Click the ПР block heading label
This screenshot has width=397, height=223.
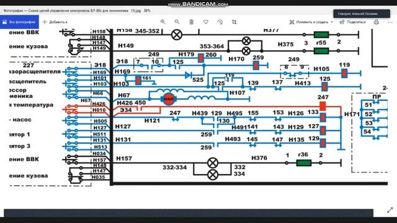(377, 97)
